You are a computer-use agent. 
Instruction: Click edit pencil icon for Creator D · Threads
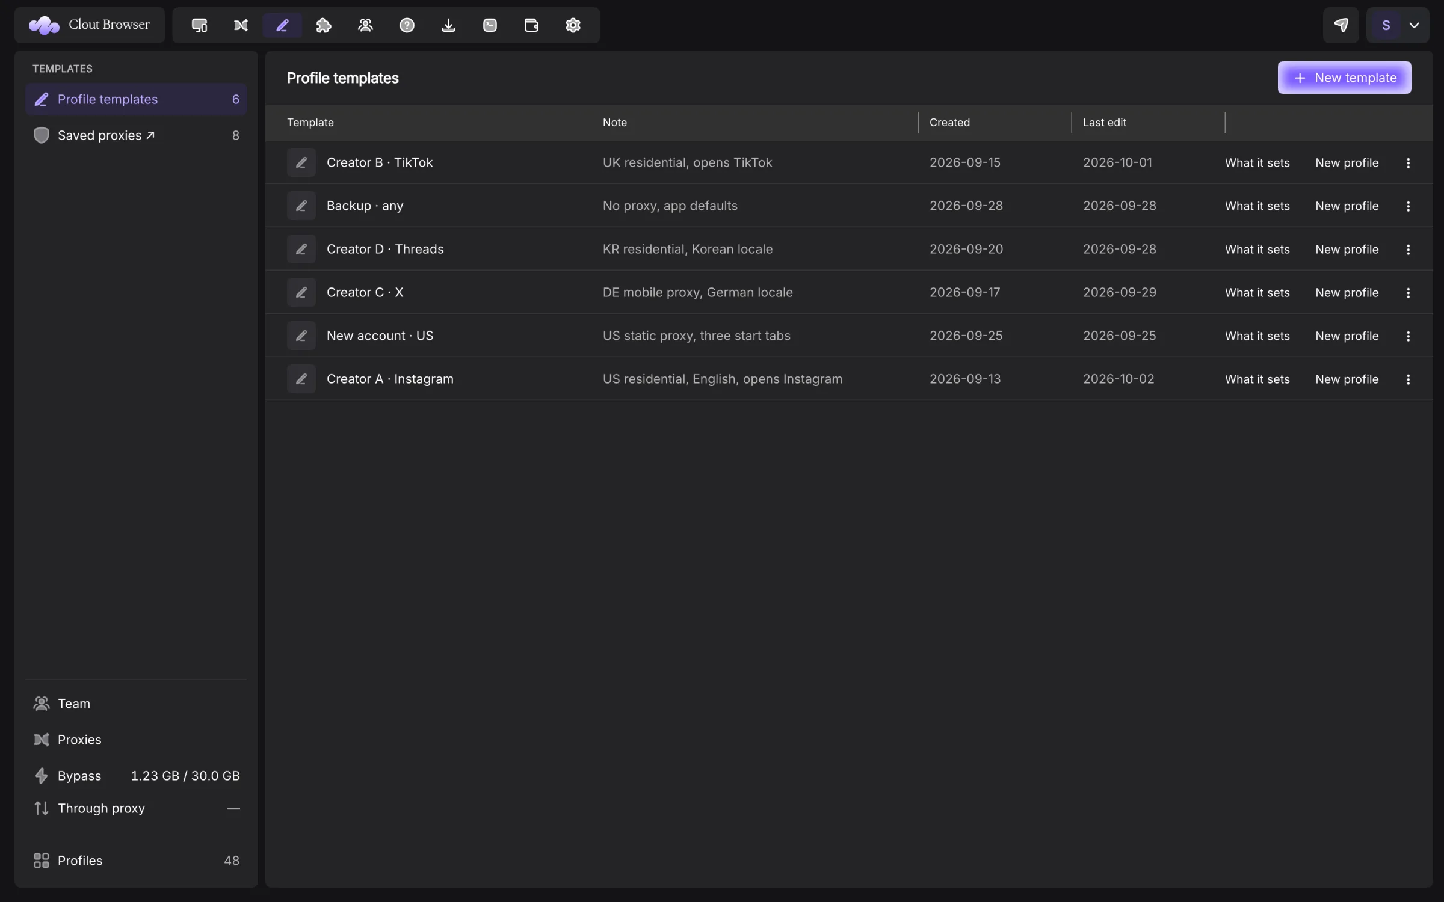[301, 249]
